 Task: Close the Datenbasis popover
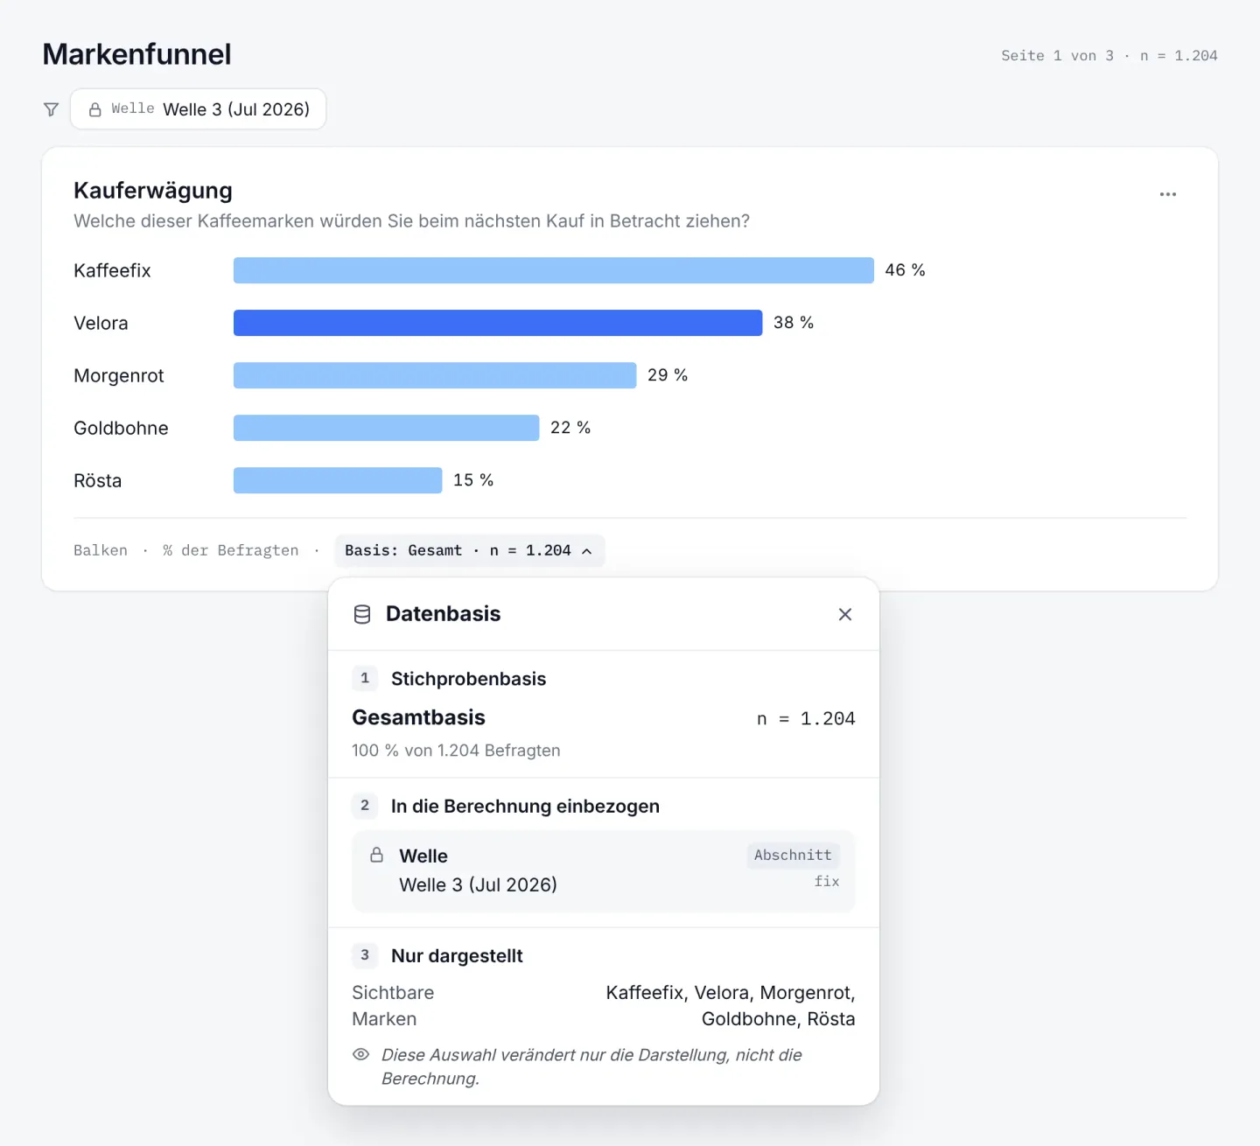click(x=845, y=614)
